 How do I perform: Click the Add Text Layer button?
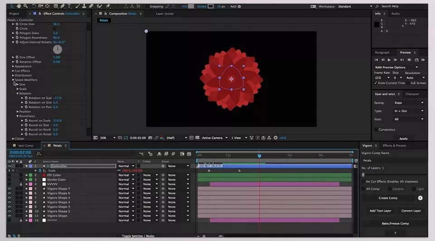380,211
